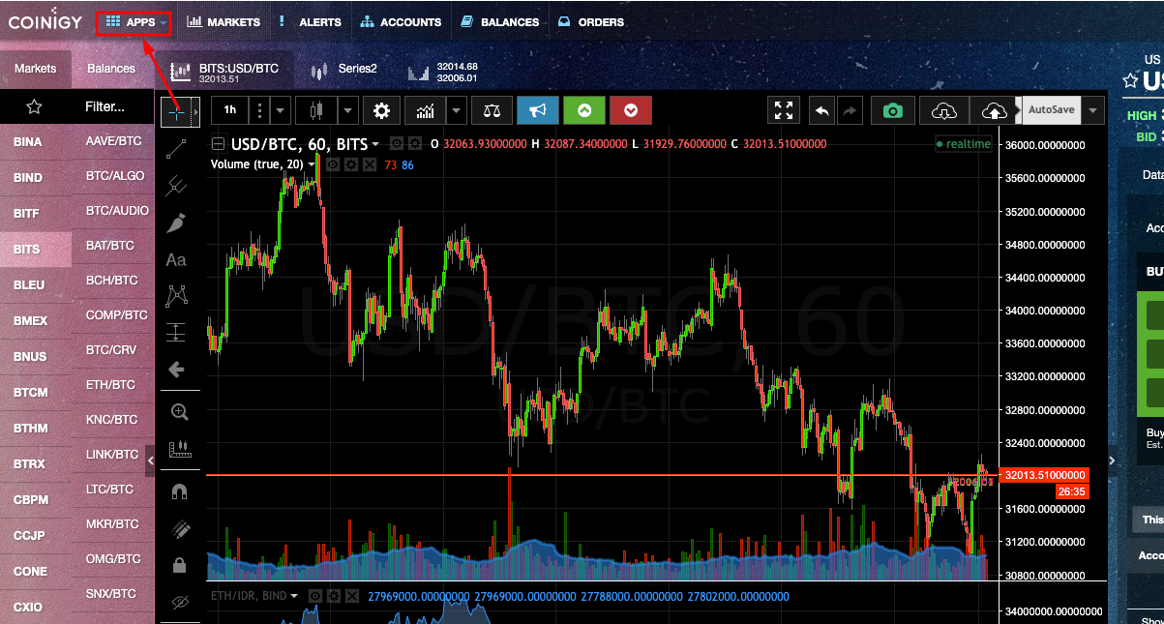Open the ACCOUNTS menu
Image resolution: width=1164 pixels, height=624 pixels.
(401, 22)
